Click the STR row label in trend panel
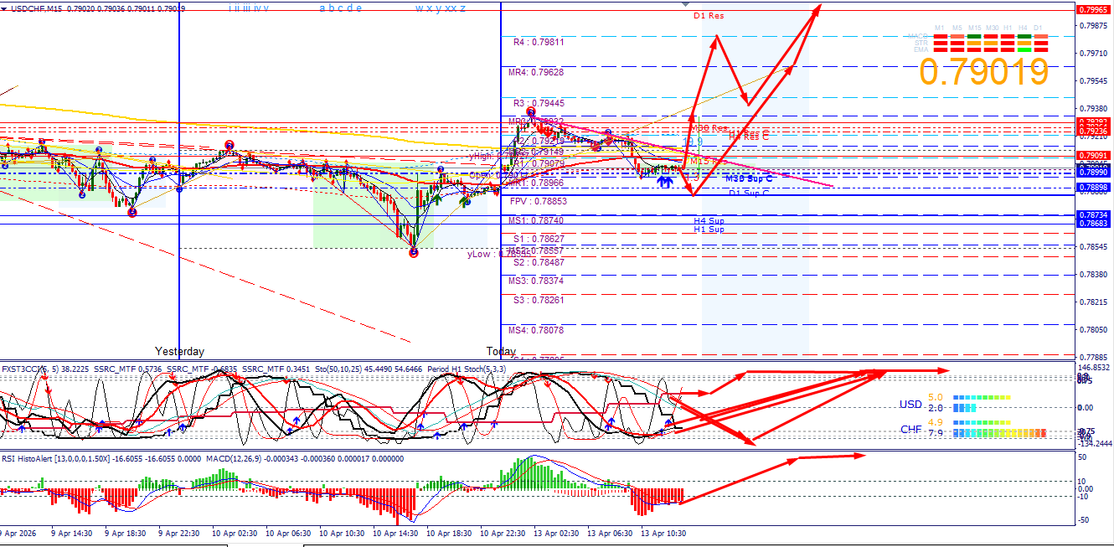Viewport: 1114px width, 547px height. (x=921, y=43)
